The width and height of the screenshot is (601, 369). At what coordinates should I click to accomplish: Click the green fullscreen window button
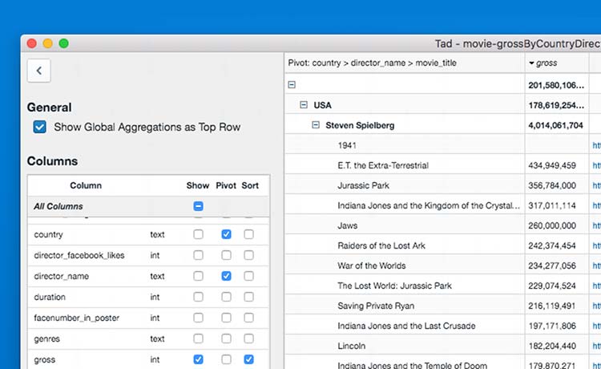coord(64,43)
